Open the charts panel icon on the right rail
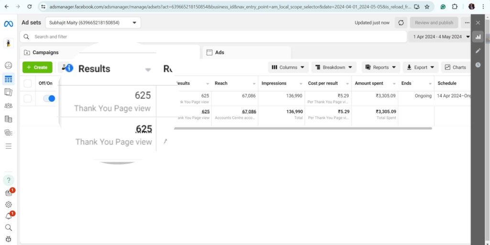Viewport: 490px width, 245px height. (x=478, y=37)
